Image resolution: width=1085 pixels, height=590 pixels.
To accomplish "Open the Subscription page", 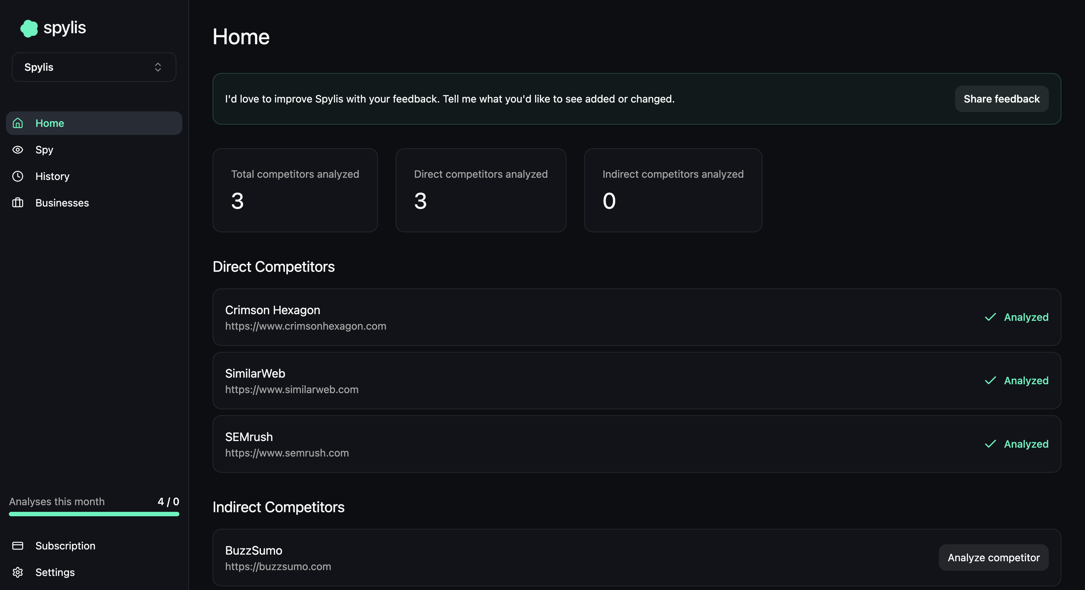I will tap(65, 546).
